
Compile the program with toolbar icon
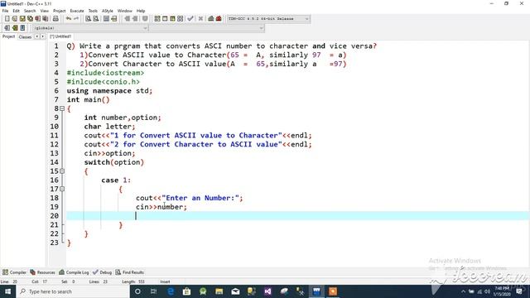(x=157, y=19)
